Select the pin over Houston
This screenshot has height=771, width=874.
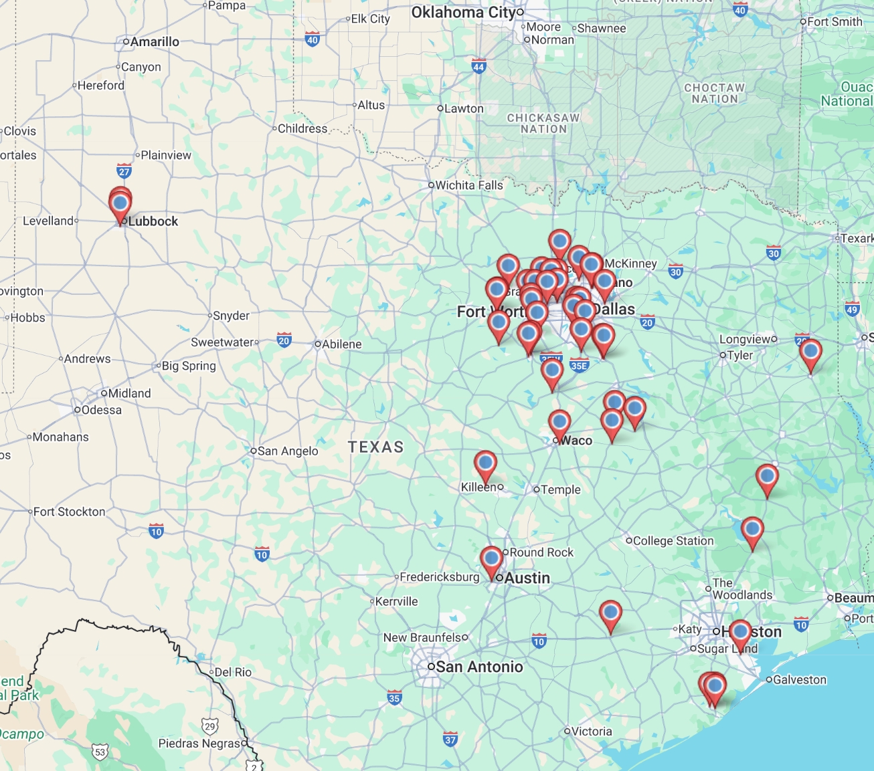point(740,637)
